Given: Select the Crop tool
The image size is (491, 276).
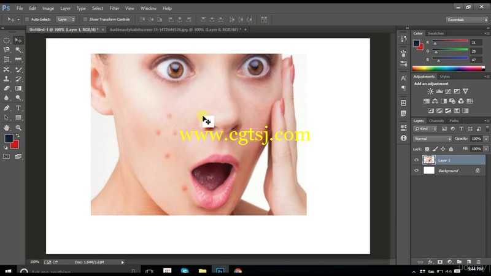Looking at the screenshot, I should (x=6, y=59).
